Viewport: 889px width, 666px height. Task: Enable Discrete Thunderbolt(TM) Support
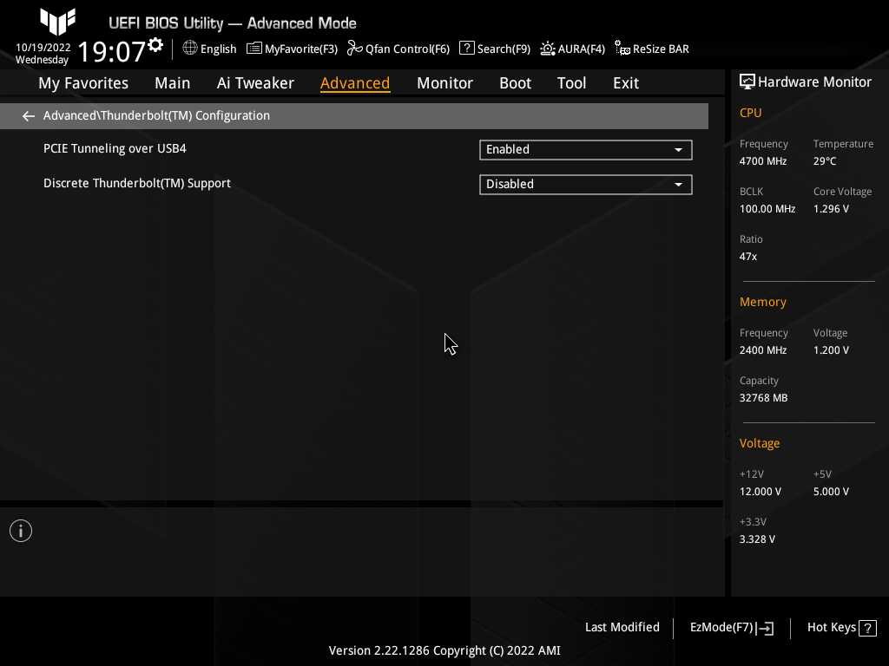pyautogui.click(x=585, y=184)
